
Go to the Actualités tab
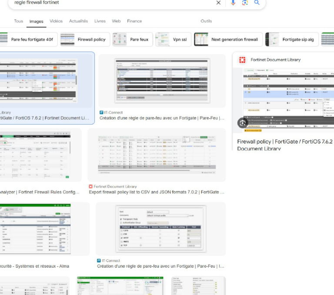click(x=78, y=21)
